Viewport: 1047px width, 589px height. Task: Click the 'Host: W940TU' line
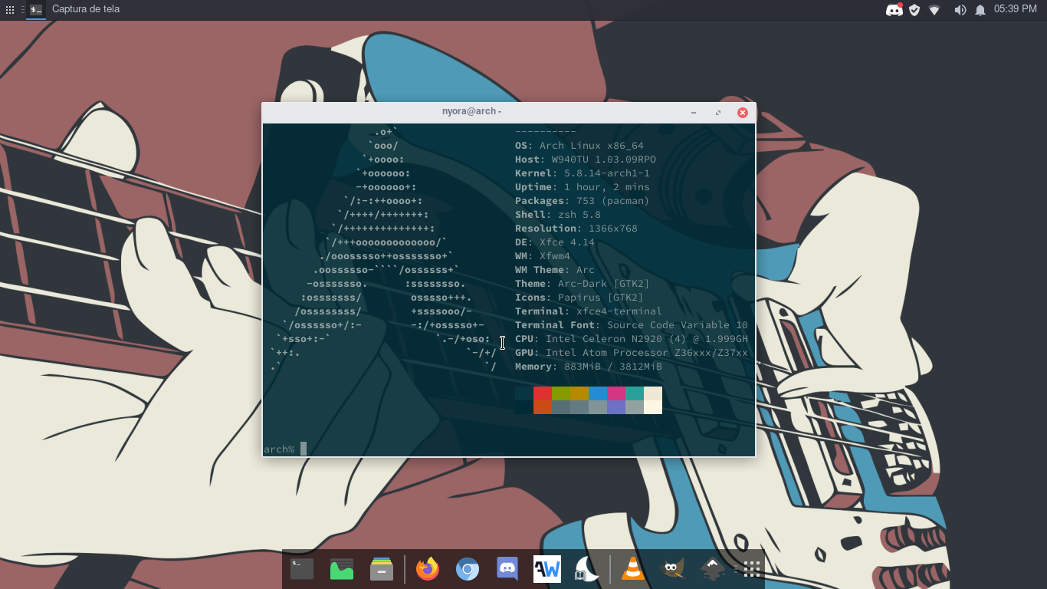coord(586,160)
